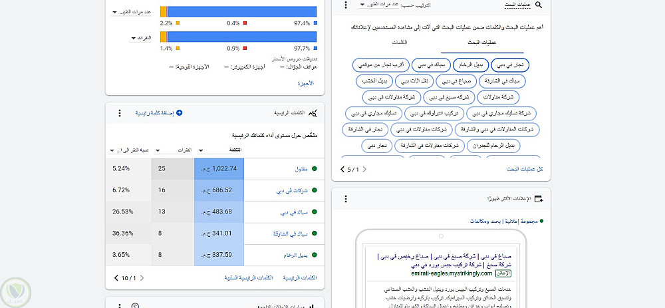Open الكلمات الرئيسية link at keywords card bottom

(301, 278)
